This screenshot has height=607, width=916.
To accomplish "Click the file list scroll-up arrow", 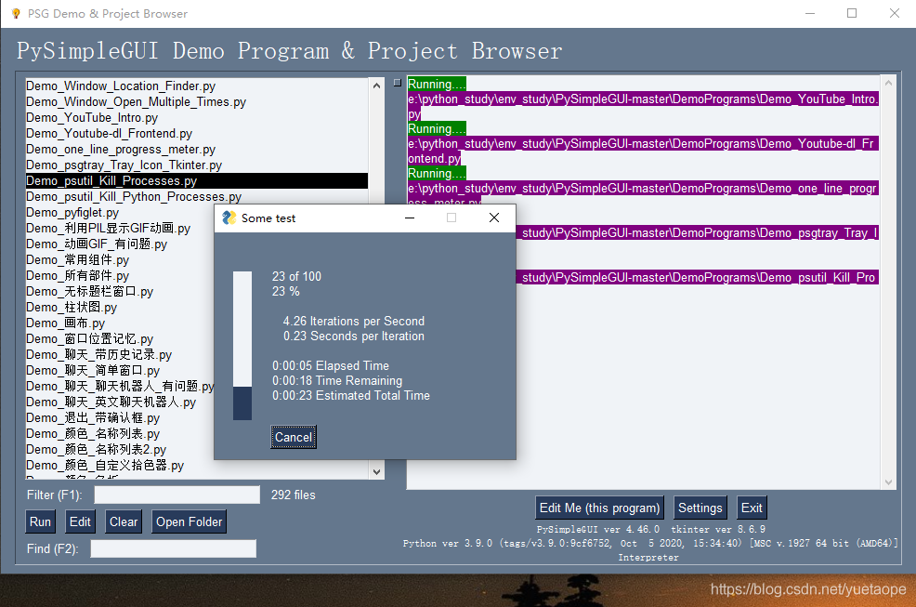I will click(x=377, y=86).
